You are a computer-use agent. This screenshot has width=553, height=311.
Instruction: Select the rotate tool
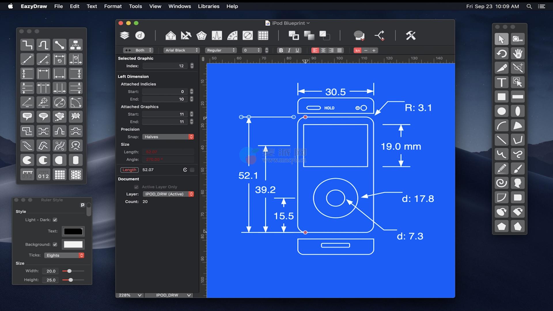click(501, 54)
